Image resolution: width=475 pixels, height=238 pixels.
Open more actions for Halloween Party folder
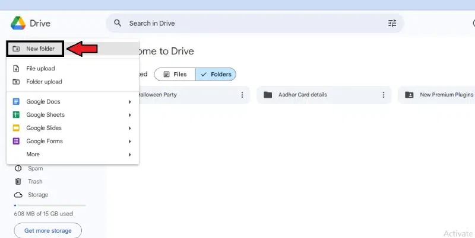click(x=242, y=95)
